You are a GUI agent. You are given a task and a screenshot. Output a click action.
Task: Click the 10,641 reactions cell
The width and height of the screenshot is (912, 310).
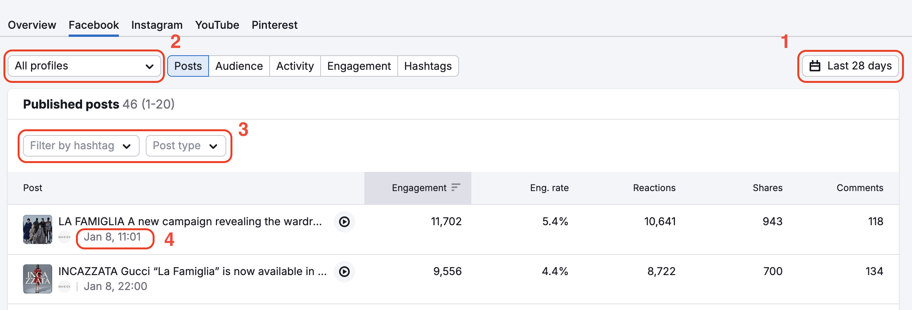[660, 221]
